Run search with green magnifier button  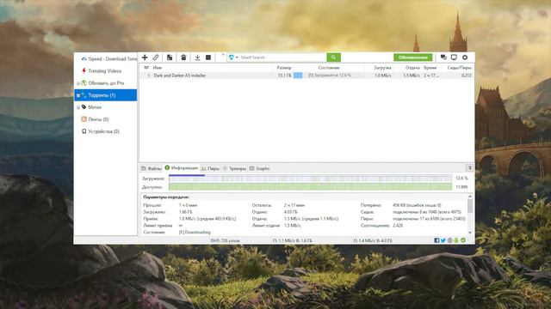333,58
